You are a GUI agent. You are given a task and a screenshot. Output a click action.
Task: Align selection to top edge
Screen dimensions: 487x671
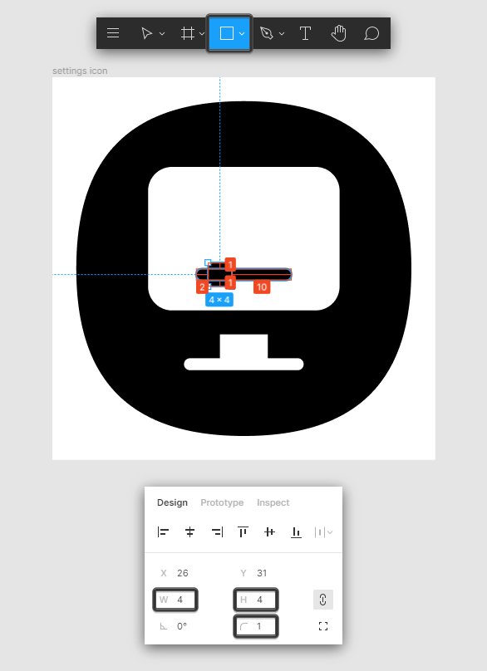coord(243,532)
